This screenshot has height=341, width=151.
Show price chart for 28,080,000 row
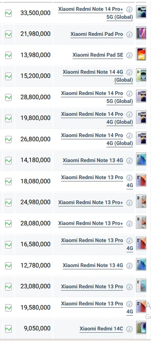coord(8,224)
